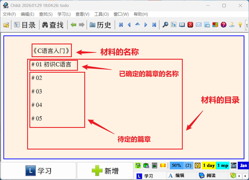
Task: Open the 文件(F) menu
Action: (9, 14)
